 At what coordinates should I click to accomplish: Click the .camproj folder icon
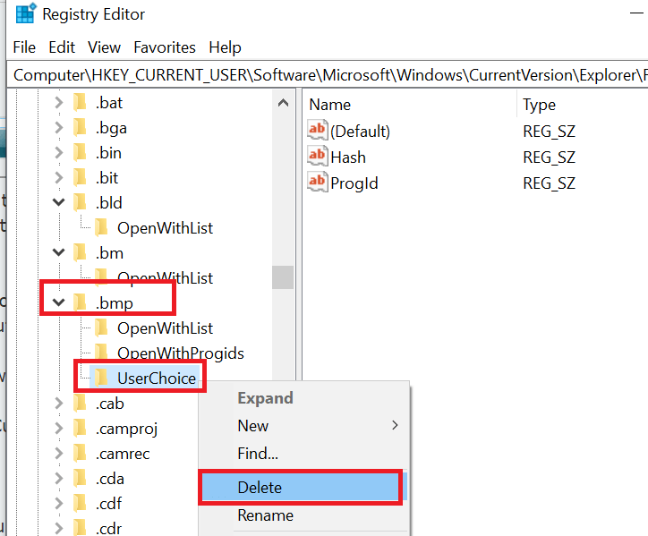[80, 428]
